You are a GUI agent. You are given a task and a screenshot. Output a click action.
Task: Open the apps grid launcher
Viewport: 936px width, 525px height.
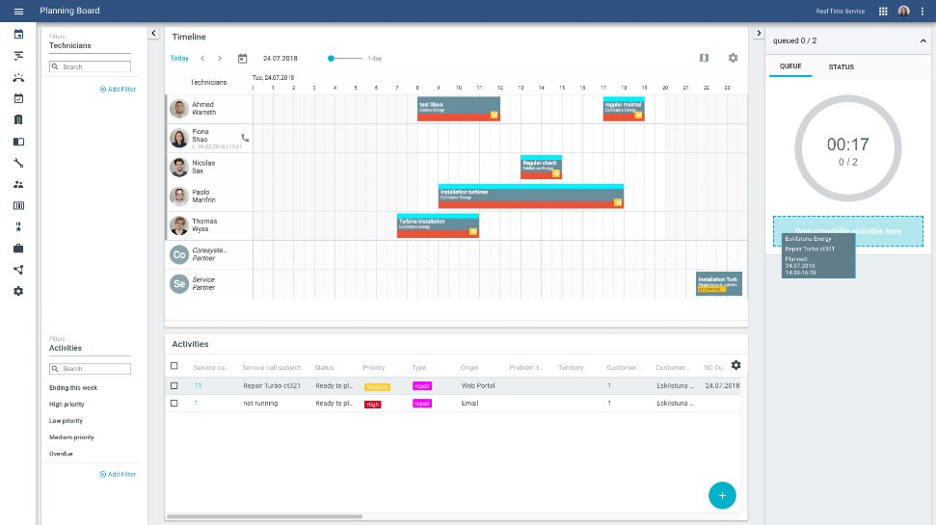point(883,12)
